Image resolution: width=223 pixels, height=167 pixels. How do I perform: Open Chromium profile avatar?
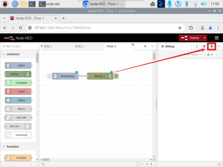click(x=210, y=28)
